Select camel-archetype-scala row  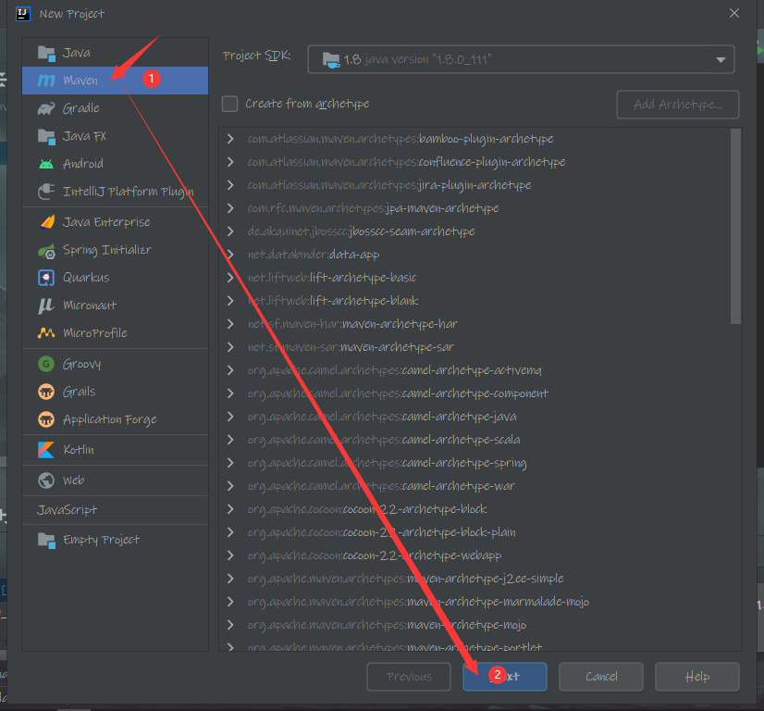[475, 440]
